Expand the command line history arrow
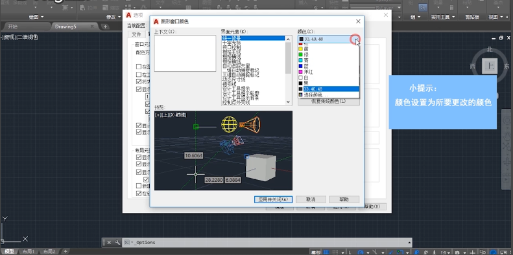The image size is (513, 255). (409, 243)
